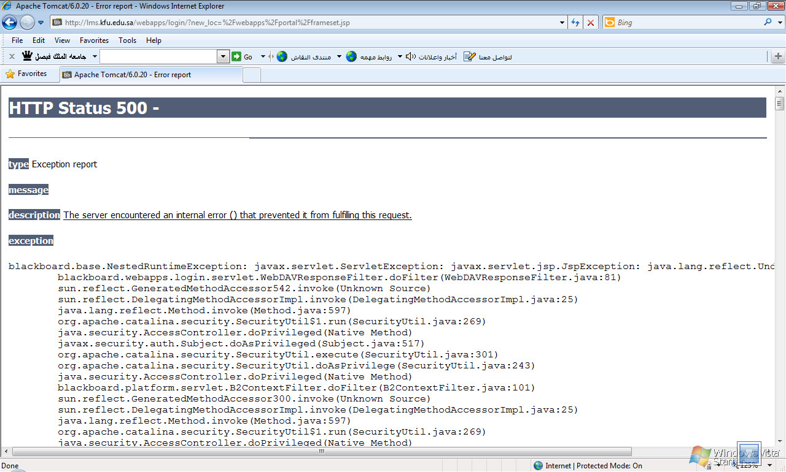This screenshot has height=472, width=786.
Task: Open the روابط مهمه dropdown arrow
Action: coord(400,56)
